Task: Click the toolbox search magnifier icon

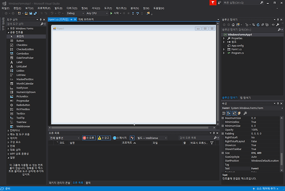Action: click(x=42, y=24)
